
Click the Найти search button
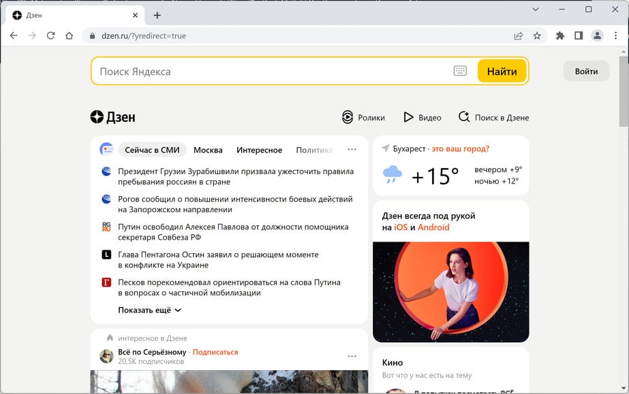click(x=502, y=71)
